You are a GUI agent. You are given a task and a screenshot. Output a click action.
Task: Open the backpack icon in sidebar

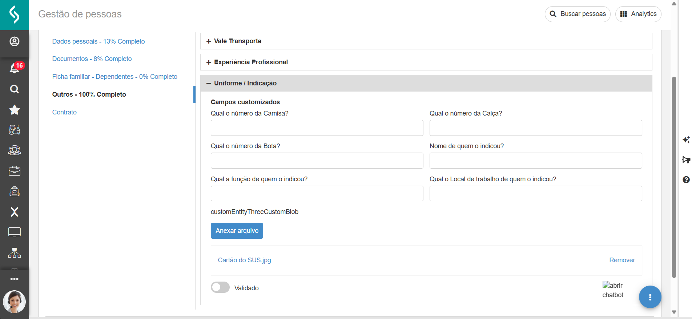(x=15, y=191)
